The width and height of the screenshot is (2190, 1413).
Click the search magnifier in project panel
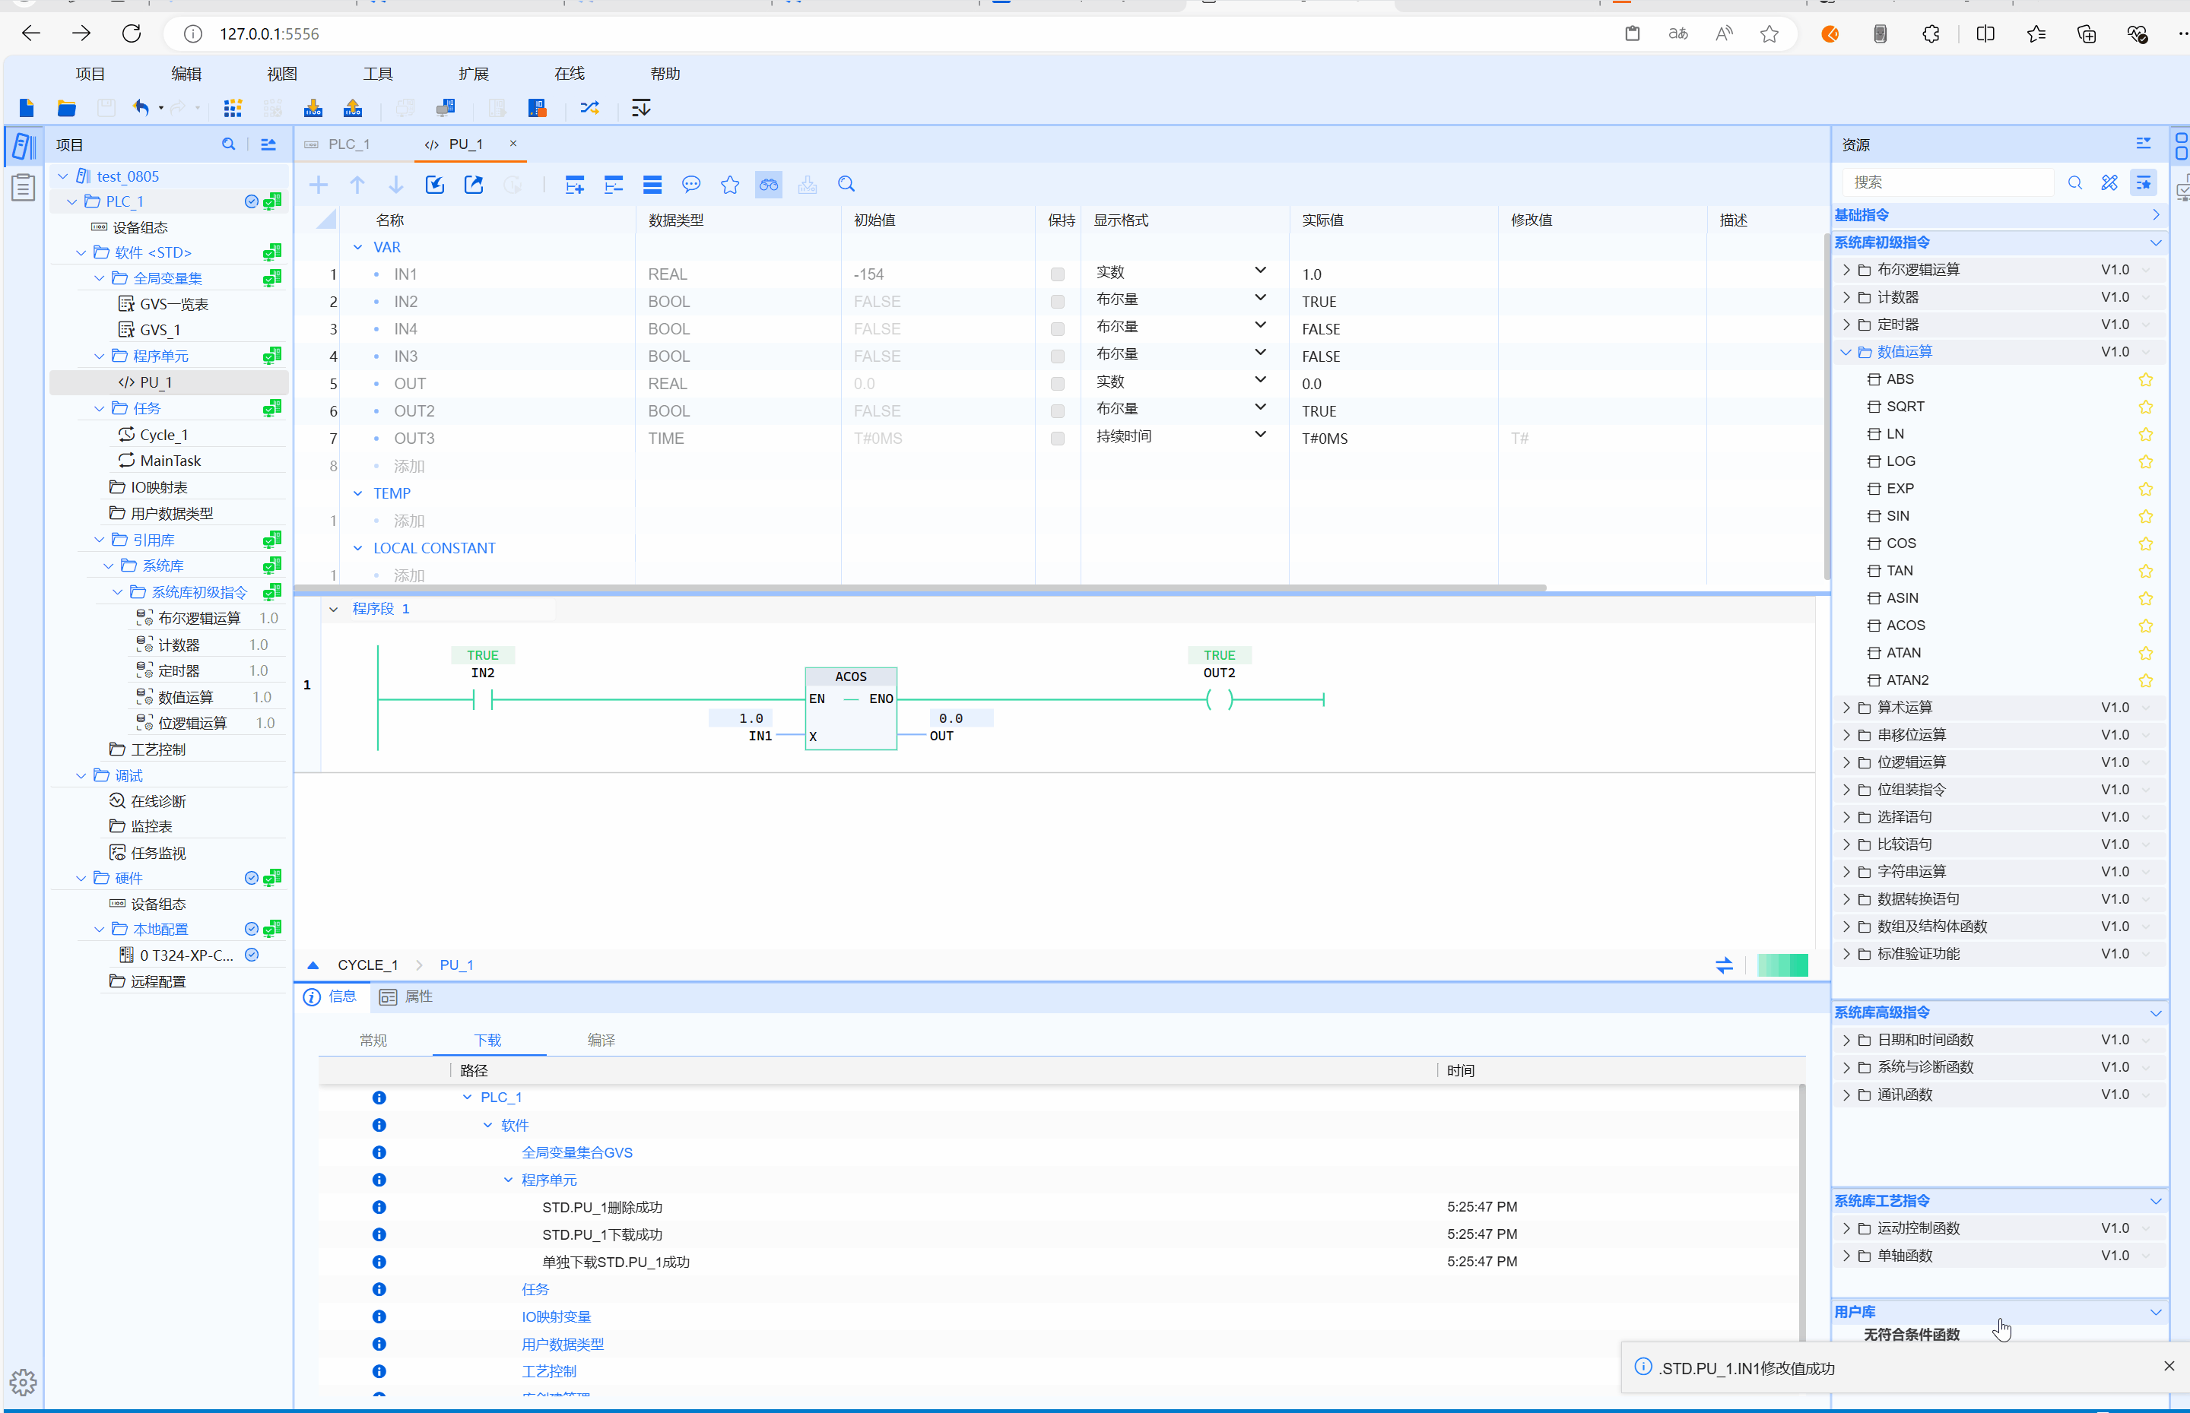pos(229,144)
